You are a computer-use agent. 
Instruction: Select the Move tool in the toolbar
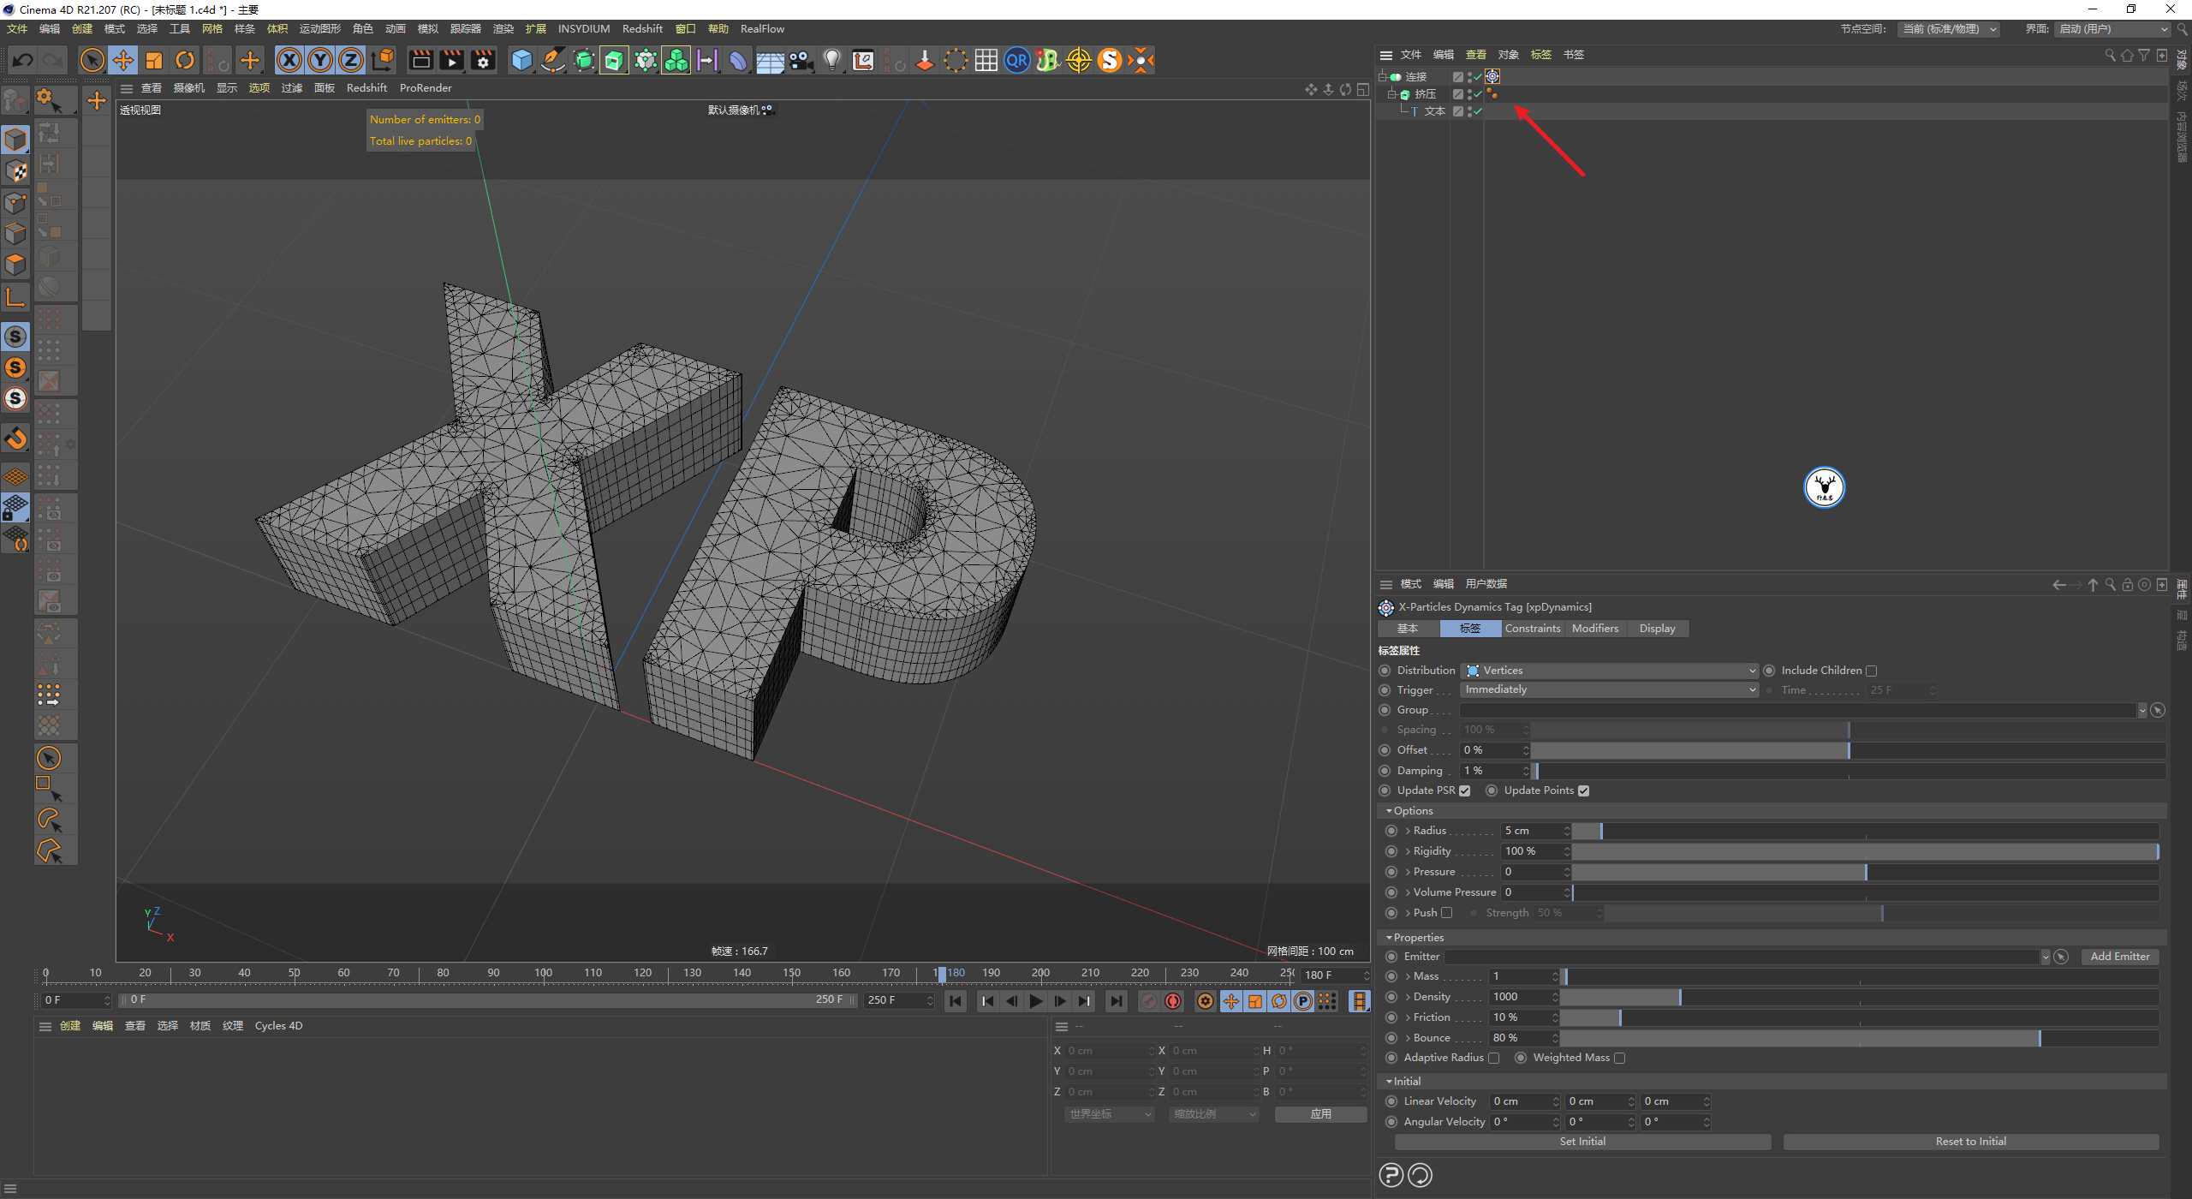(123, 60)
